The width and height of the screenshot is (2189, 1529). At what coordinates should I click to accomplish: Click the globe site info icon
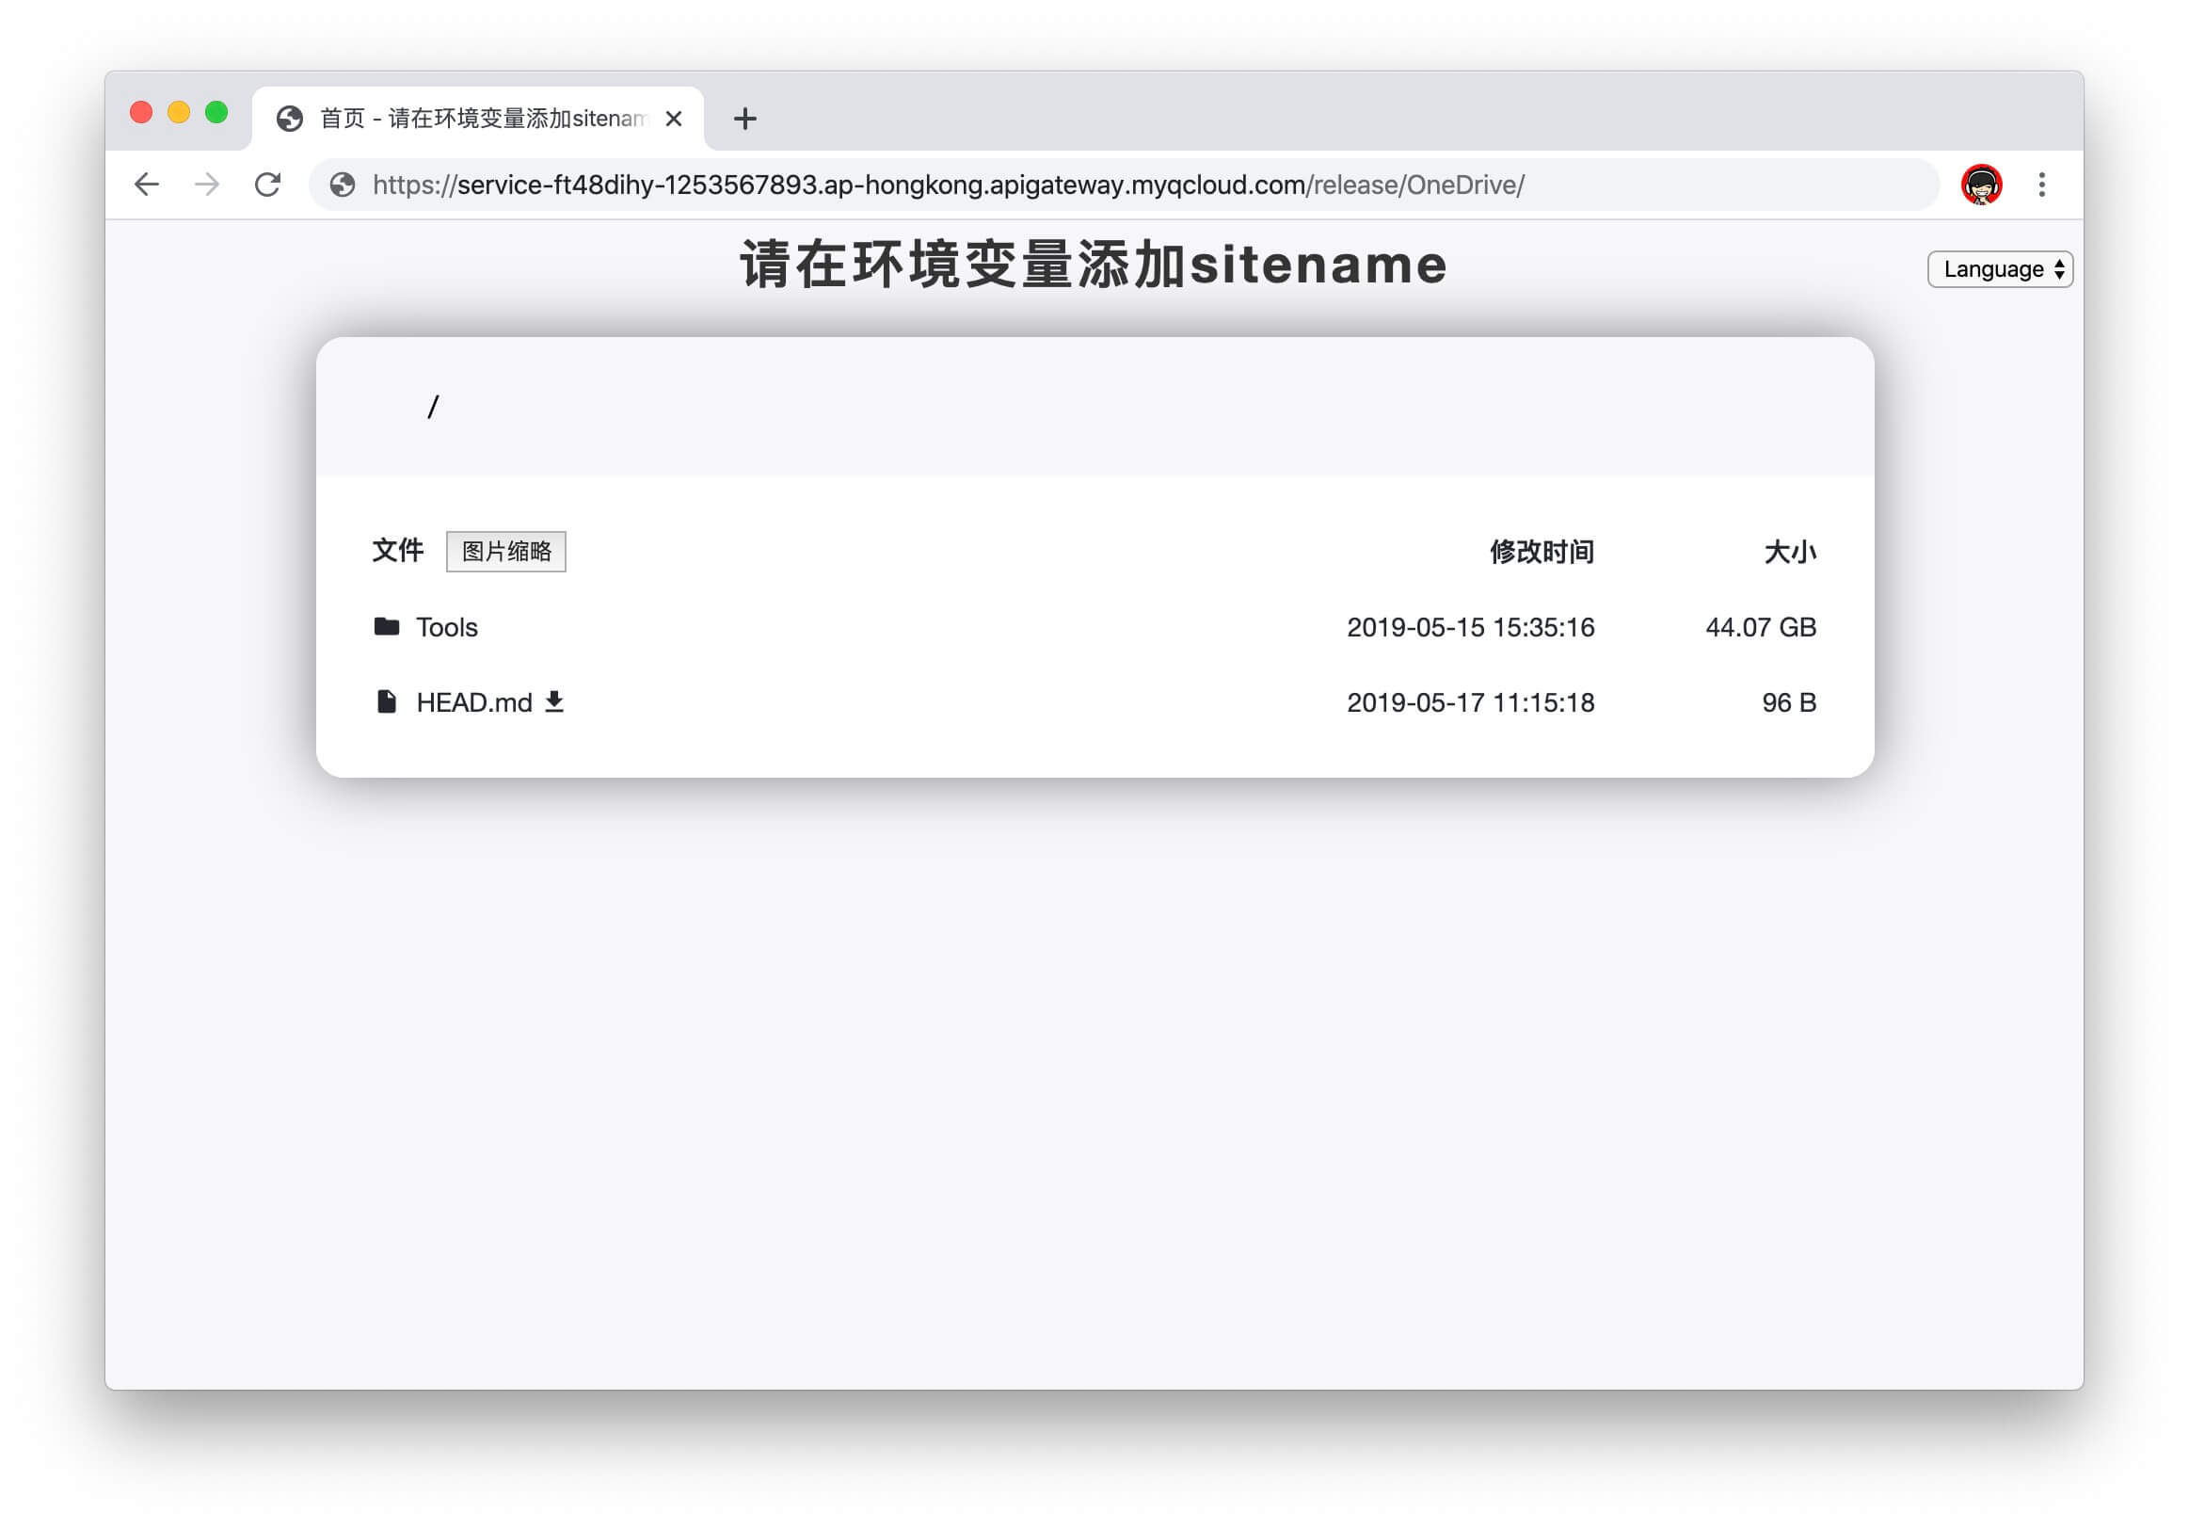343,185
